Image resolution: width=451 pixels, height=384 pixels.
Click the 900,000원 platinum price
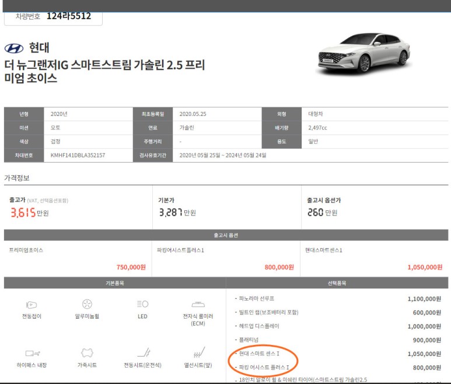click(x=427, y=340)
